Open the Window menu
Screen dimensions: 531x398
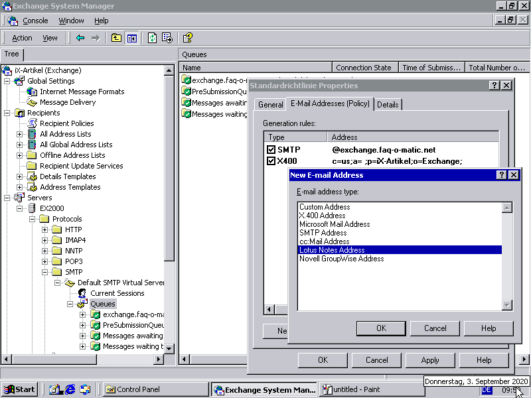71,21
